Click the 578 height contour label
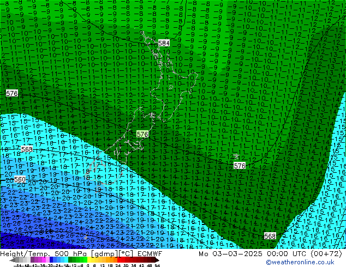 [11, 93]
